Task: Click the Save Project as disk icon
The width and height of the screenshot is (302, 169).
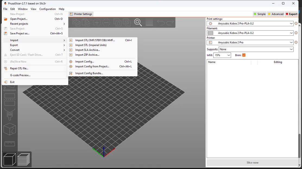Action: [6, 33]
